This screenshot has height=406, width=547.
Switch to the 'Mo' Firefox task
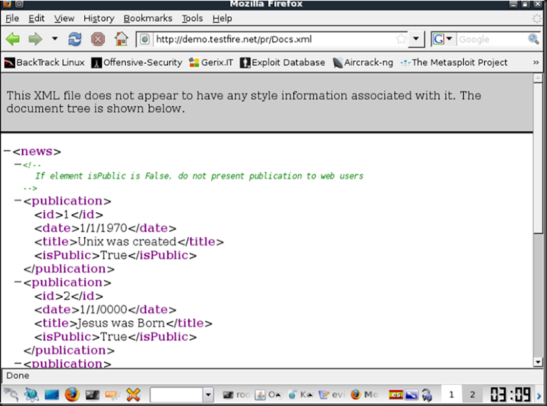[x=364, y=394]
